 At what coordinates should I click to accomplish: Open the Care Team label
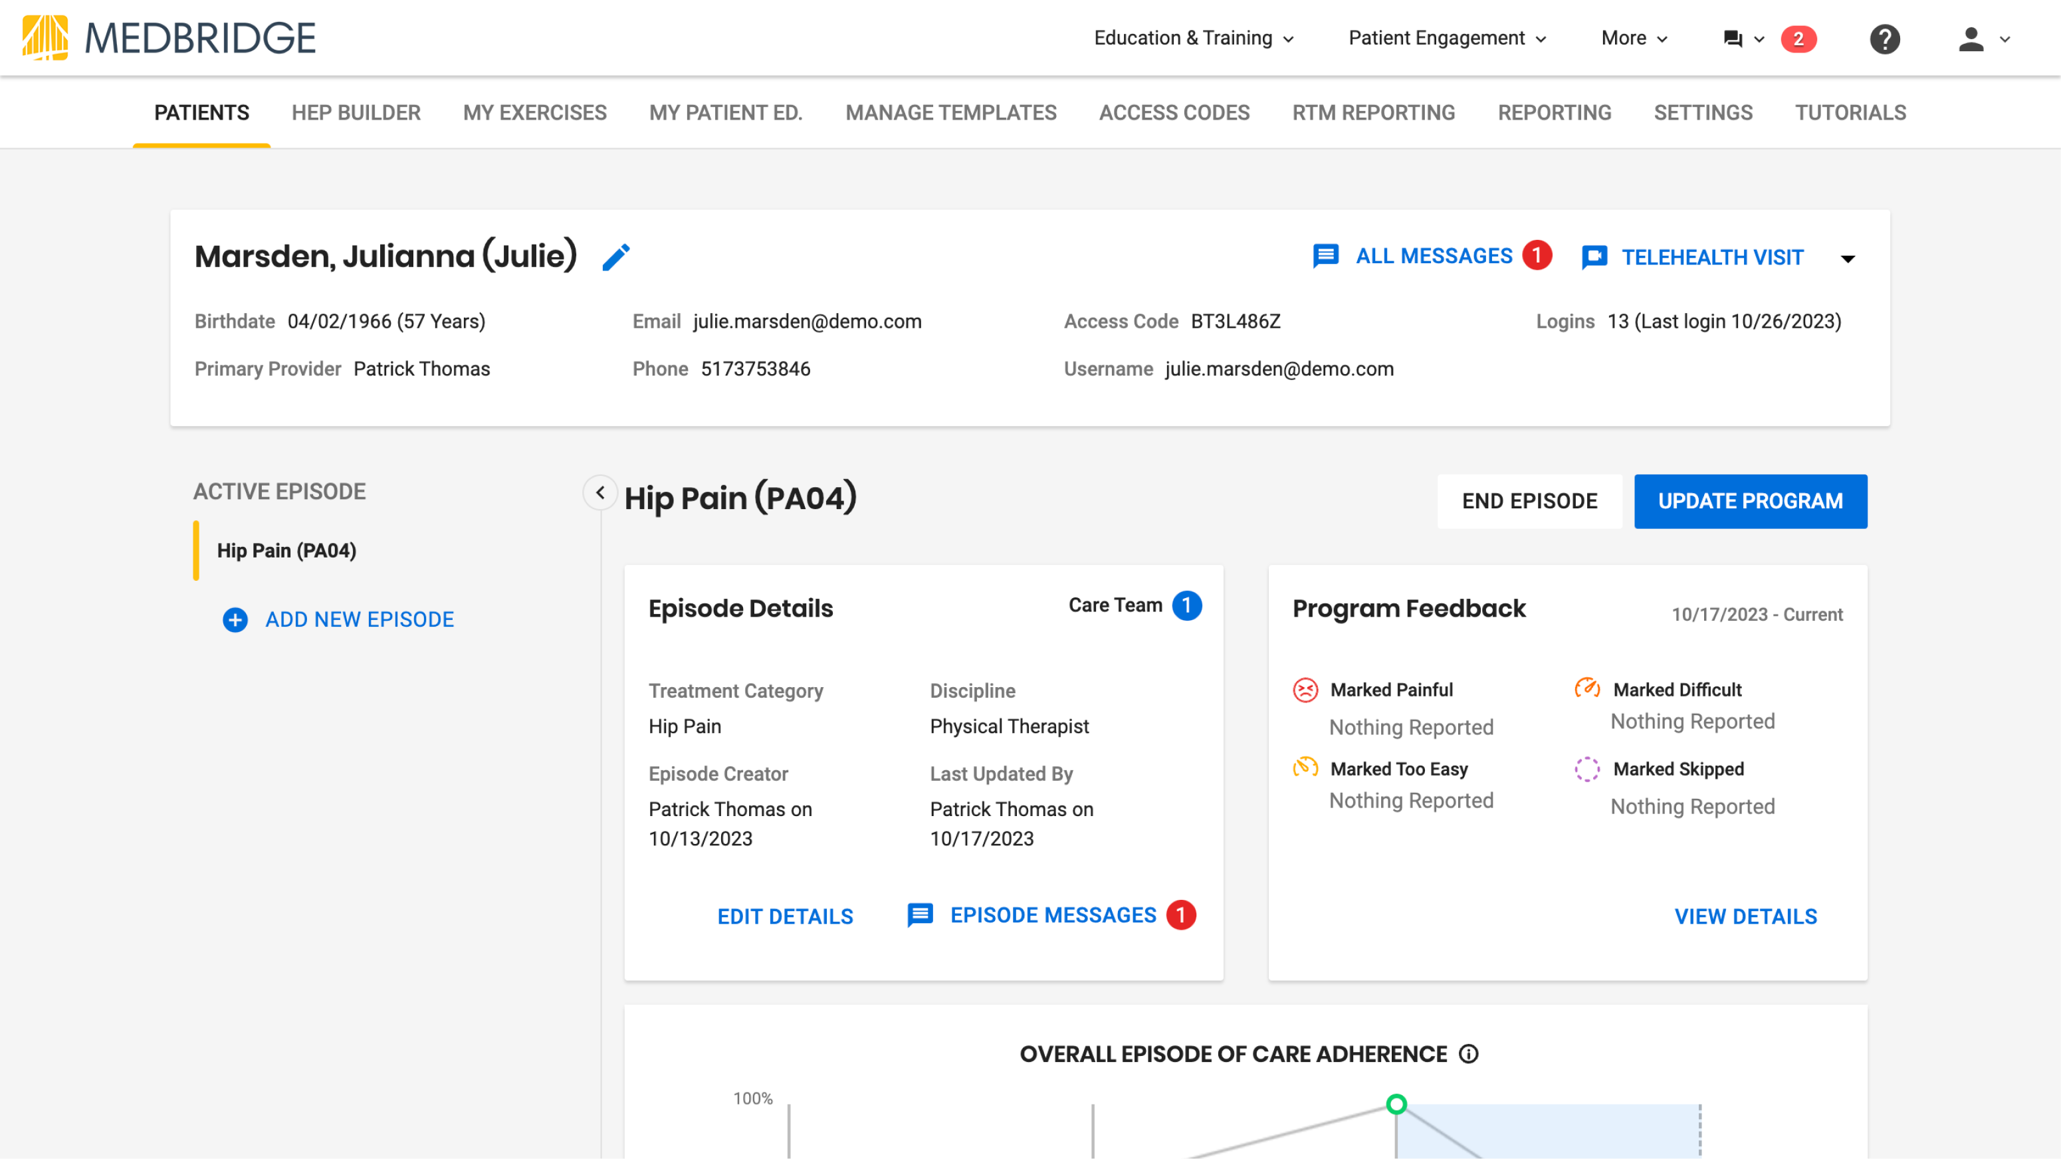pyautogui.click(x=1115, y=605)
